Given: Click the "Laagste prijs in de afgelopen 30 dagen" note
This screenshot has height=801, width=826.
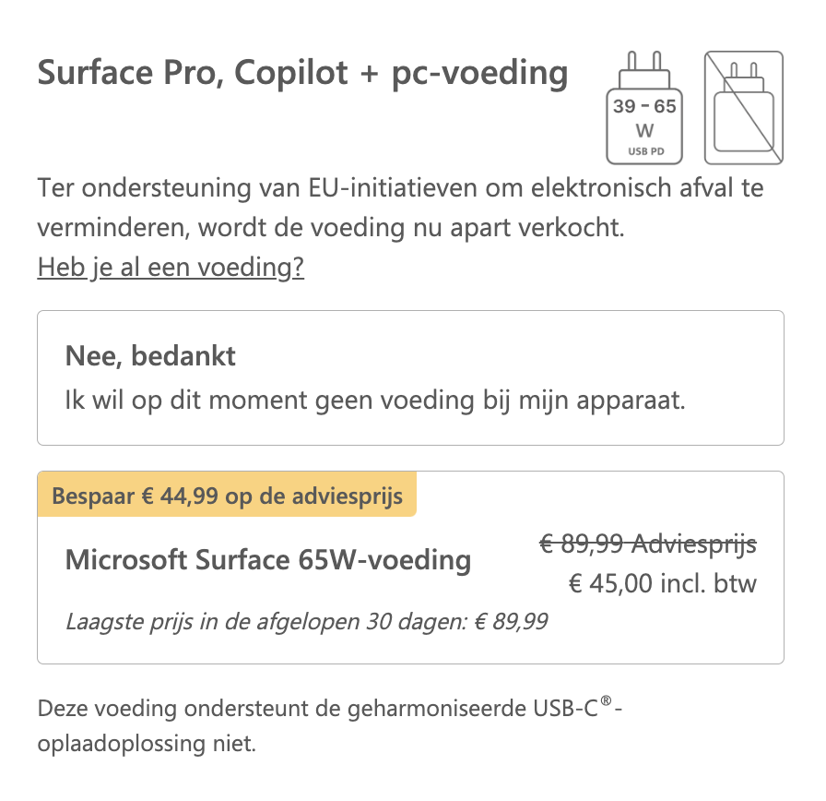Looking at the screenshot, I should coord(306,621).
